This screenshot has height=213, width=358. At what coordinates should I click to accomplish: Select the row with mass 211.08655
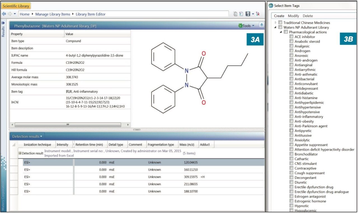pos(143,184)
